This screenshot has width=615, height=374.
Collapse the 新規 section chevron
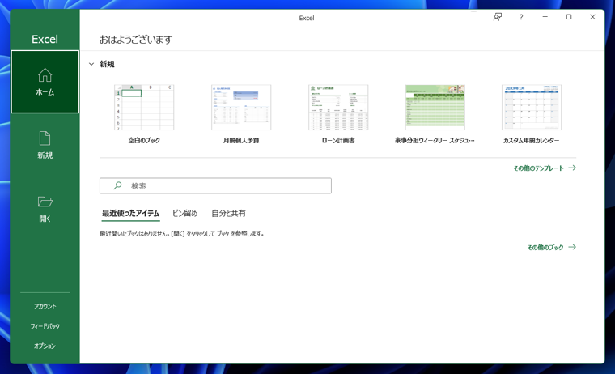point(91,64)
